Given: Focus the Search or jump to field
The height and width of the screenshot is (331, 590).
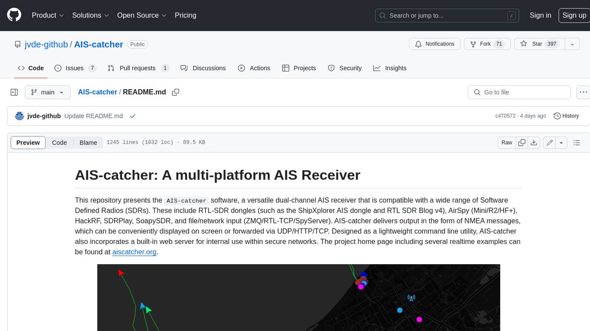Looking at the screenshot, I should pyautogui.click(x=447, y=15).
